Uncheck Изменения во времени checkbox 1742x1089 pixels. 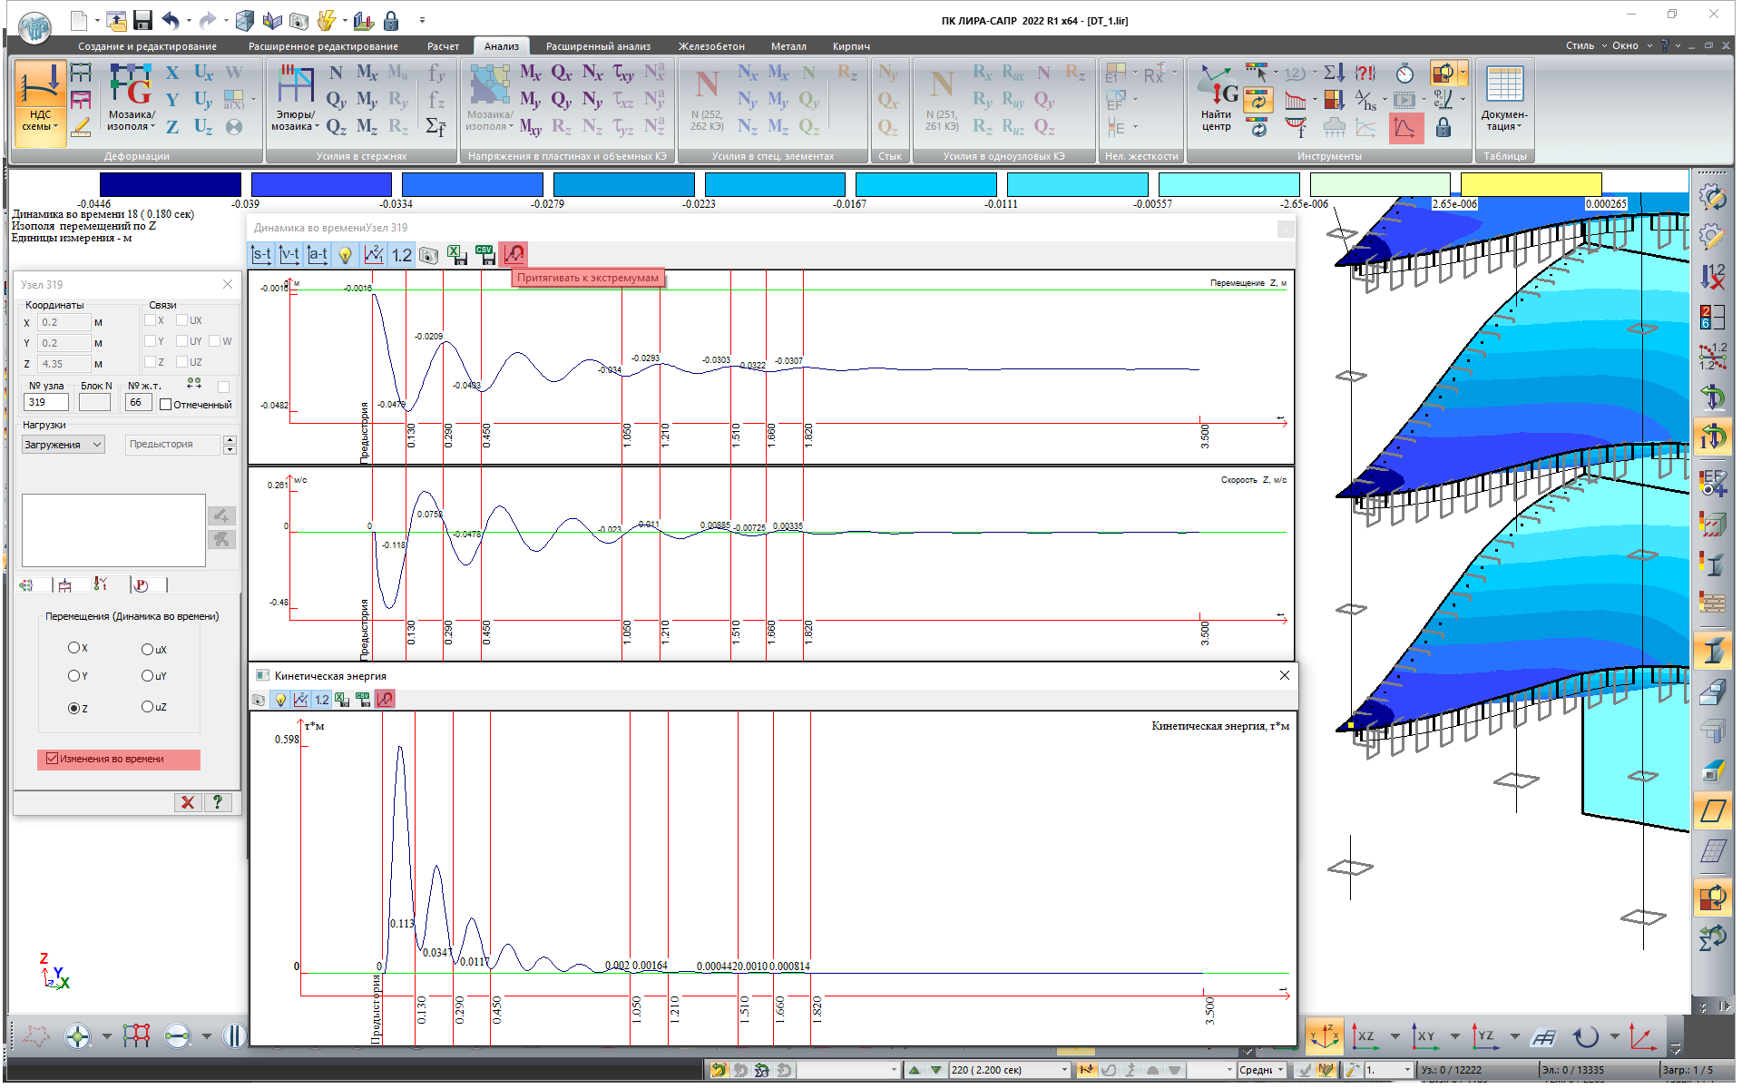pyautogui.click(x=53, y=759)
